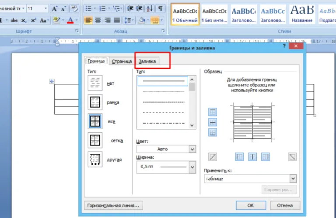Select the все border type
The width and height of the screenshot is (336, 218).
95,121
